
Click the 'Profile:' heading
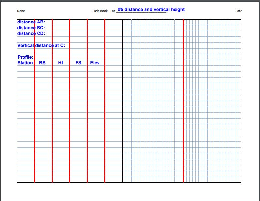pos(25,57)
